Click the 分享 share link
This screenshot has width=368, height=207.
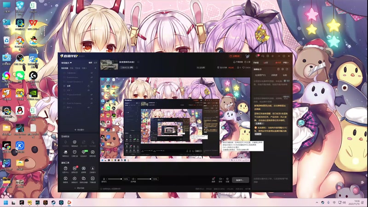[247, 62]
